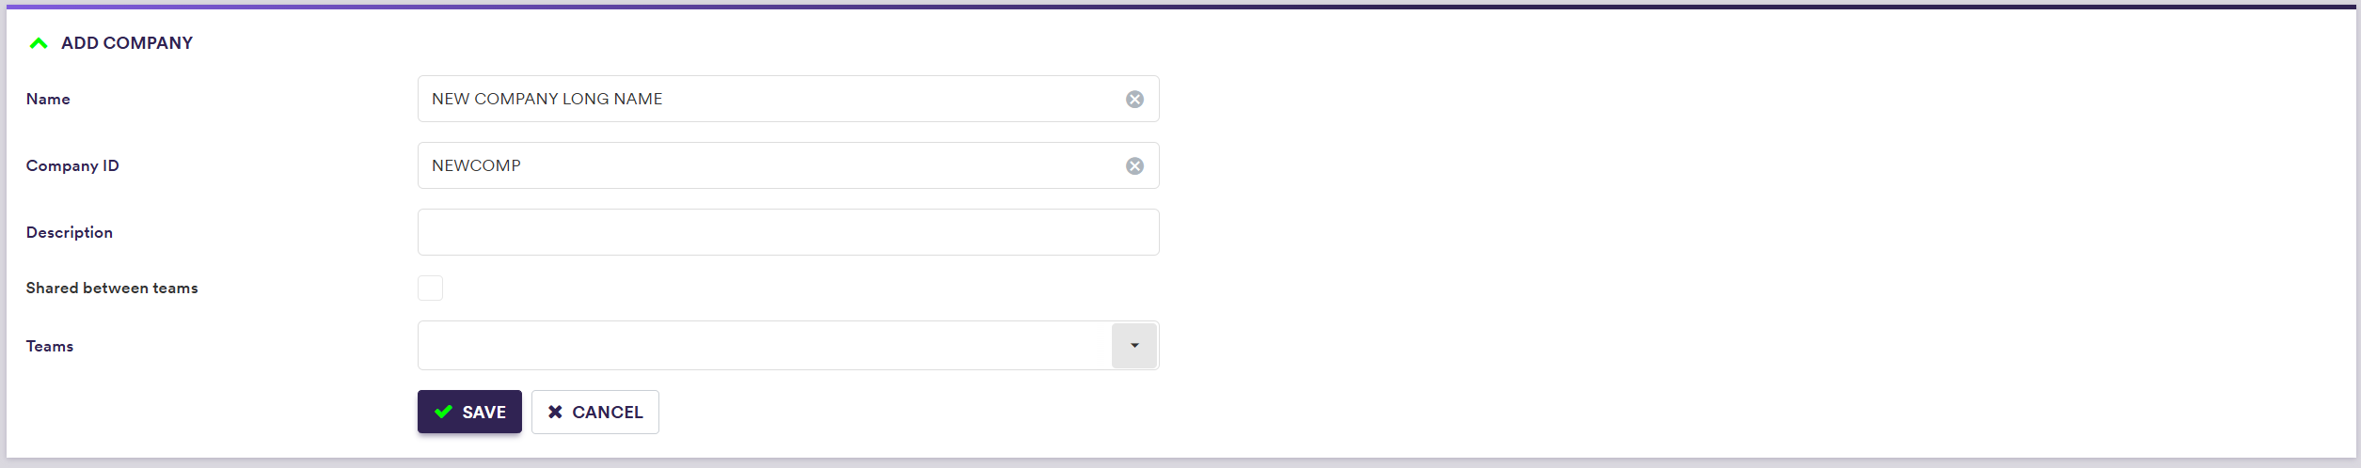Click the ADD COMPANY header title
This screenshot has width=2361, height=468.
pos(127,43)
